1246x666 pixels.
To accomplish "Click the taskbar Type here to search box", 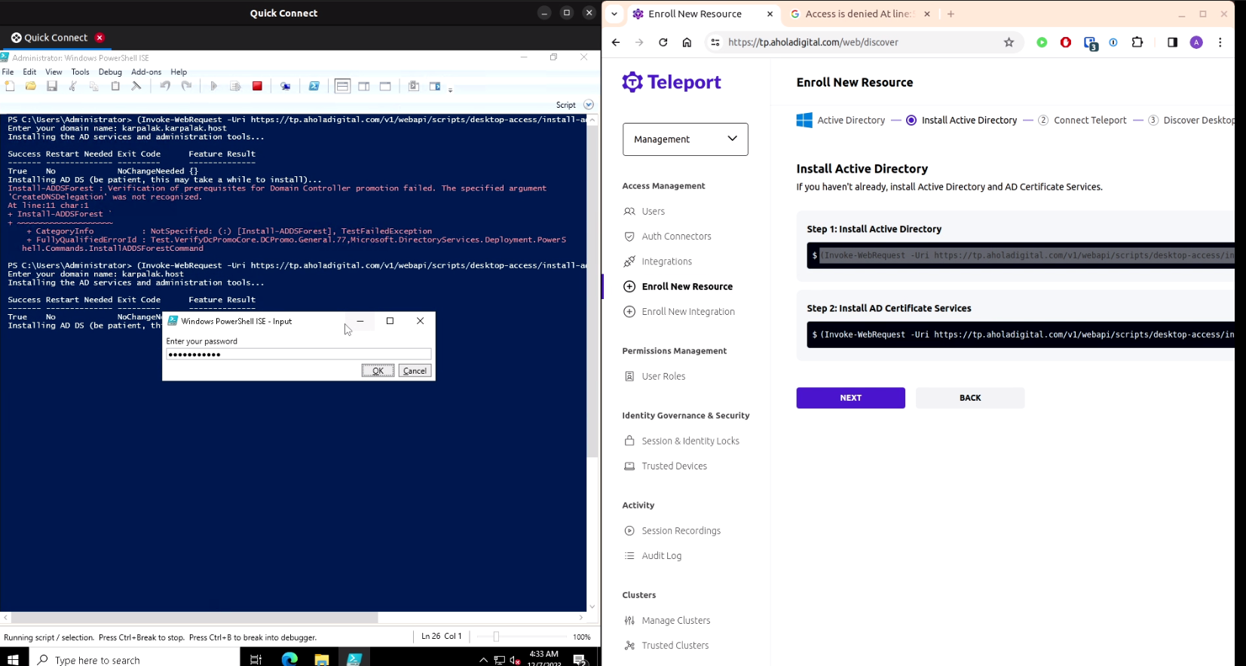I will tap(133, 659).
